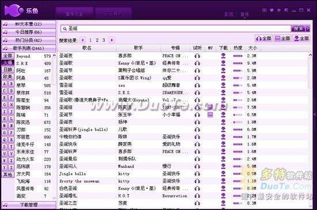Select the 日韩 singer filter
This screenshot has height=210, width=317.
(8, 70)
